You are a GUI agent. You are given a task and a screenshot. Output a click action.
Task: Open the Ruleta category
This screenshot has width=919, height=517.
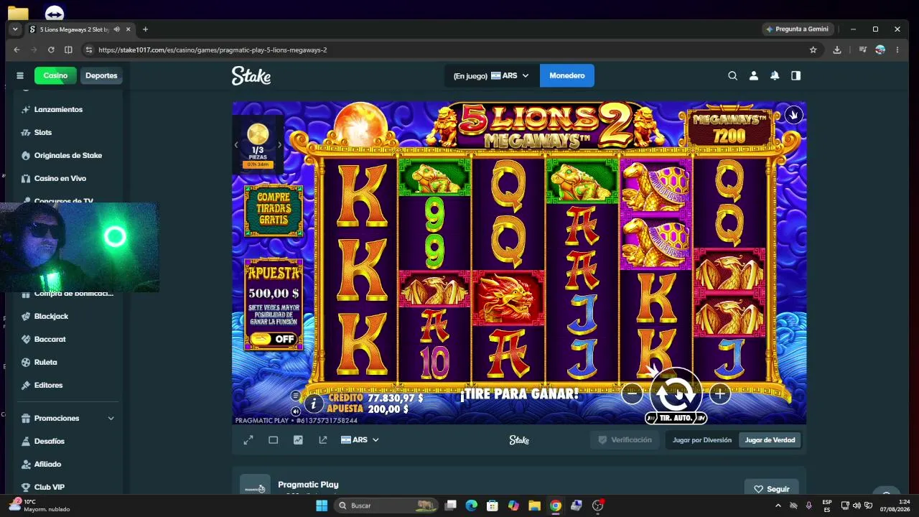45,362
